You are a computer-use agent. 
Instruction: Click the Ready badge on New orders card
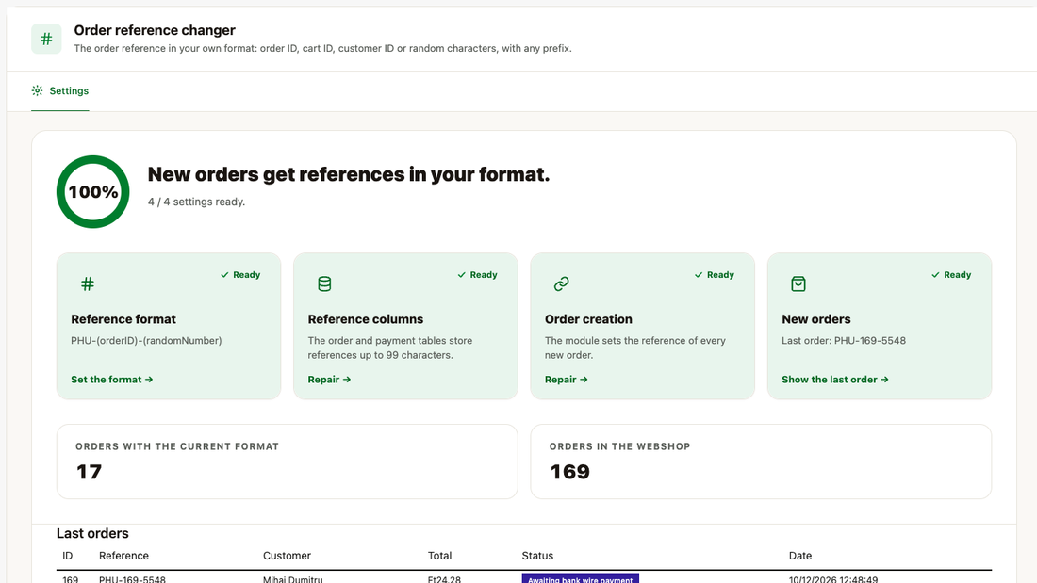951,275
